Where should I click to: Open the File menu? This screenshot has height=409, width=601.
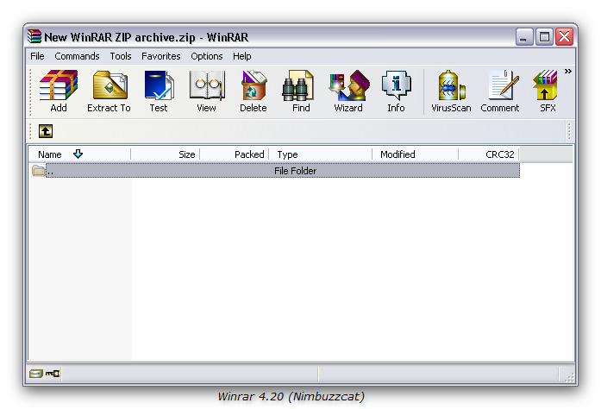click(x=37, y=56)
